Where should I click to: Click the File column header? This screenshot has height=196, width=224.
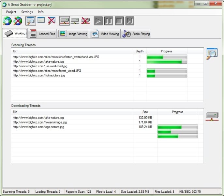(x=72, y=112)
